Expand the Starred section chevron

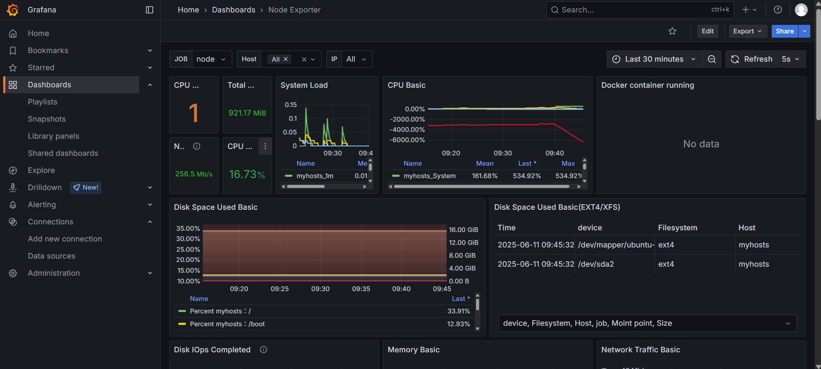[150, 68]
